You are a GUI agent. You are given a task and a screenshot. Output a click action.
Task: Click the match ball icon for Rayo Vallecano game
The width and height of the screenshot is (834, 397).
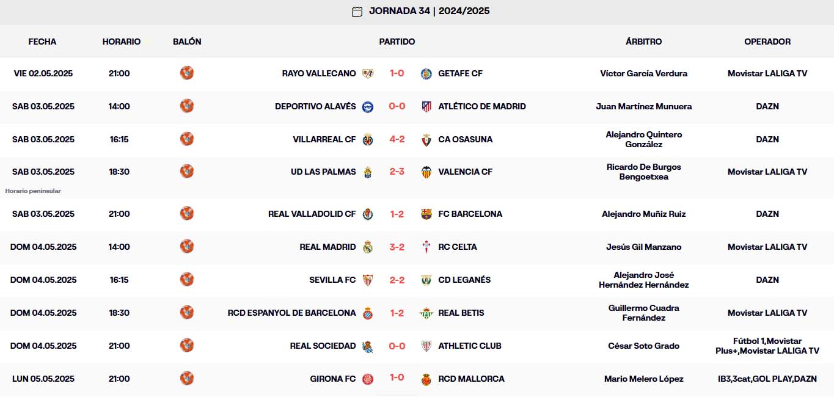pos(187,73)
